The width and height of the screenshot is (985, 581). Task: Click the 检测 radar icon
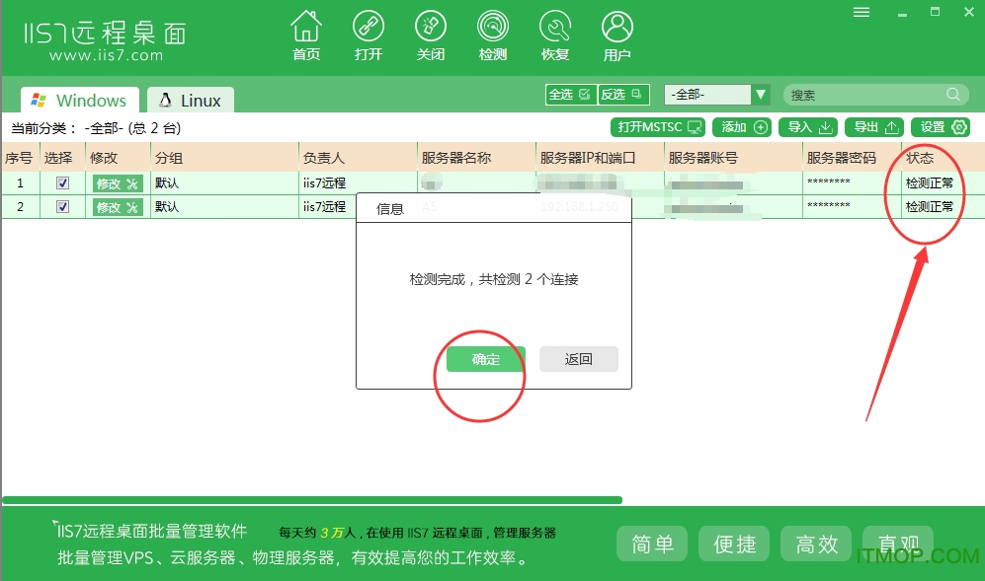[x=492, y=27]
